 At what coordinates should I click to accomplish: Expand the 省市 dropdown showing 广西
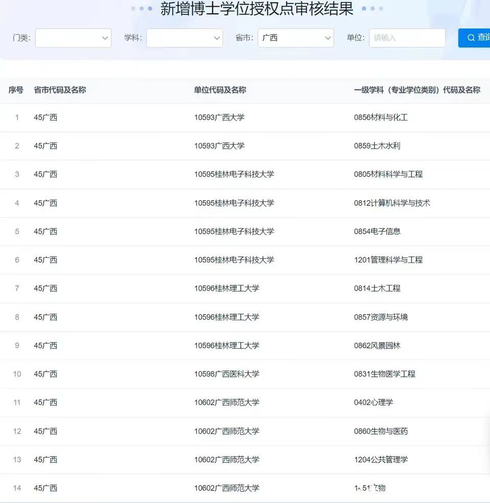pyautogui.click(x=295, y=38)
